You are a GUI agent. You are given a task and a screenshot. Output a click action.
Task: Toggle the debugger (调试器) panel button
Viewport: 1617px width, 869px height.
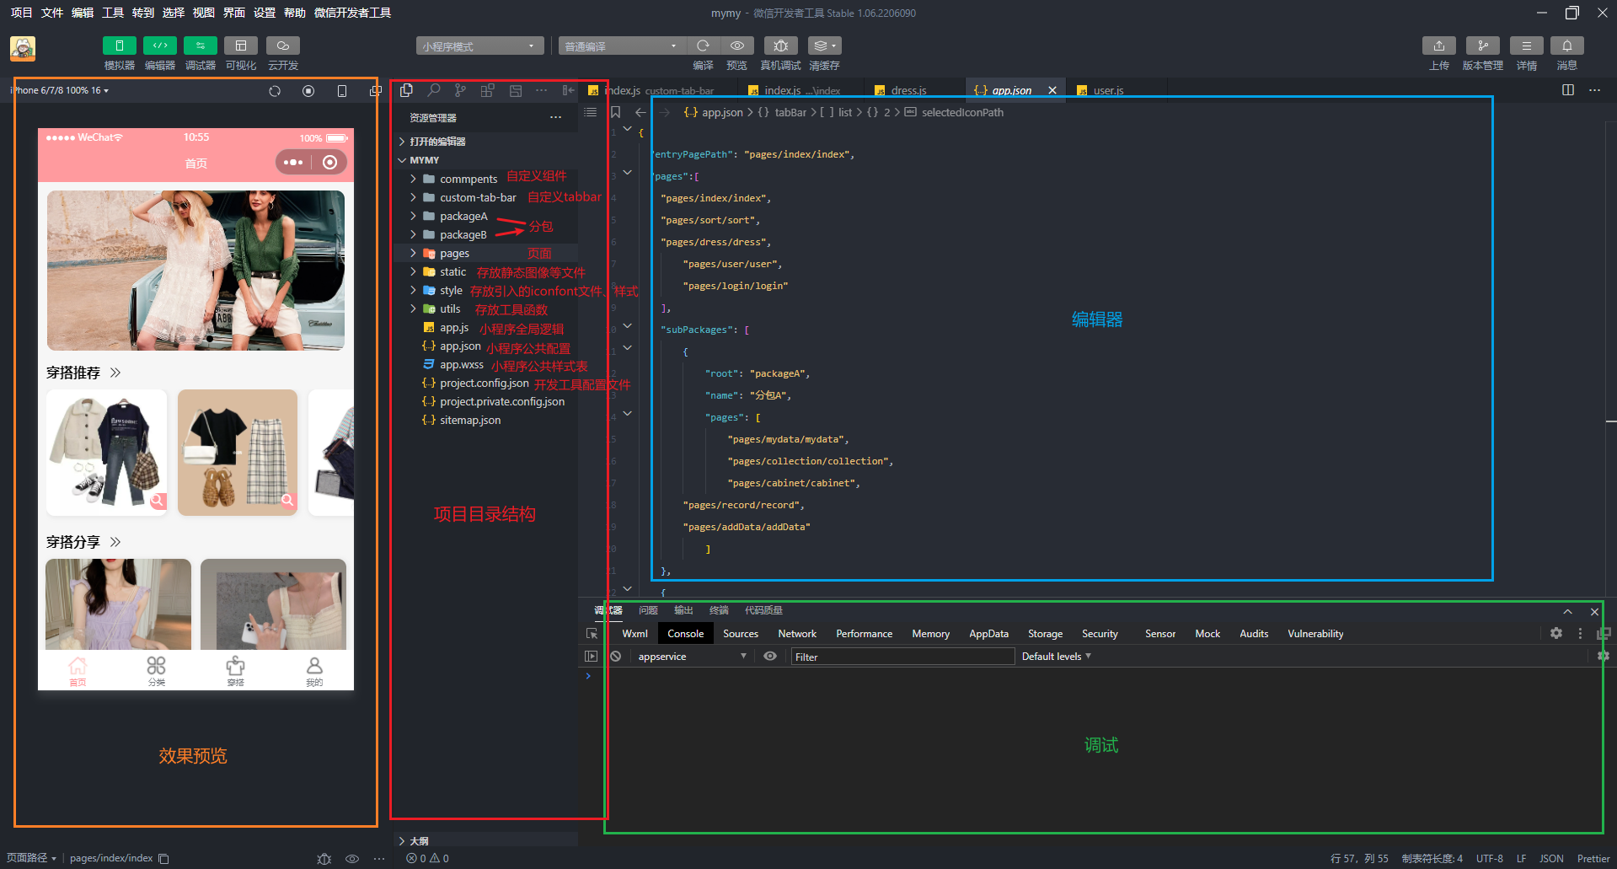tap(201, 46)
